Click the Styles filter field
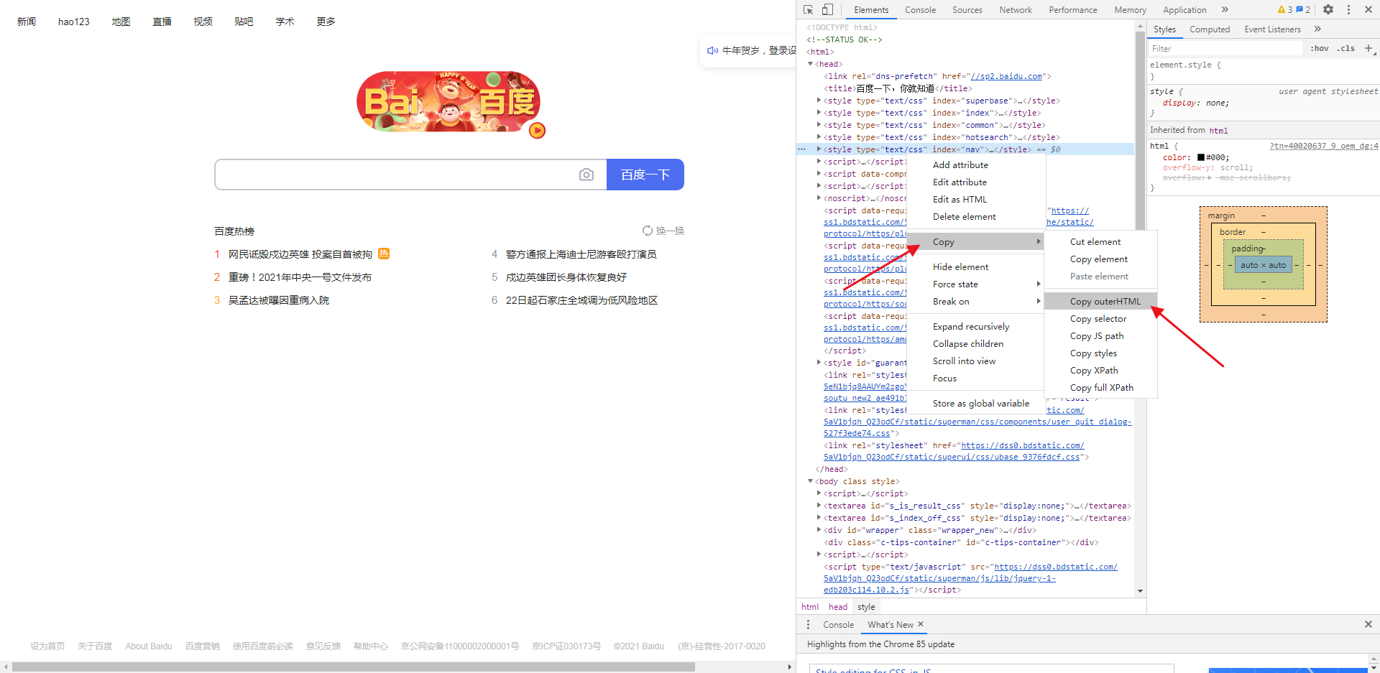Screen dimensions: 1380x673 [x=1225, y=48]
